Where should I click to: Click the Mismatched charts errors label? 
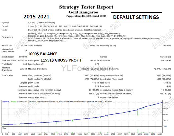pos(8,50)
